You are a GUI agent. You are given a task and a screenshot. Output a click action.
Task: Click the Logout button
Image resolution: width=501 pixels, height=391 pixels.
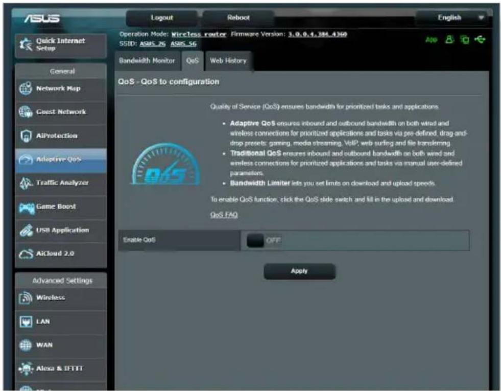162,18
